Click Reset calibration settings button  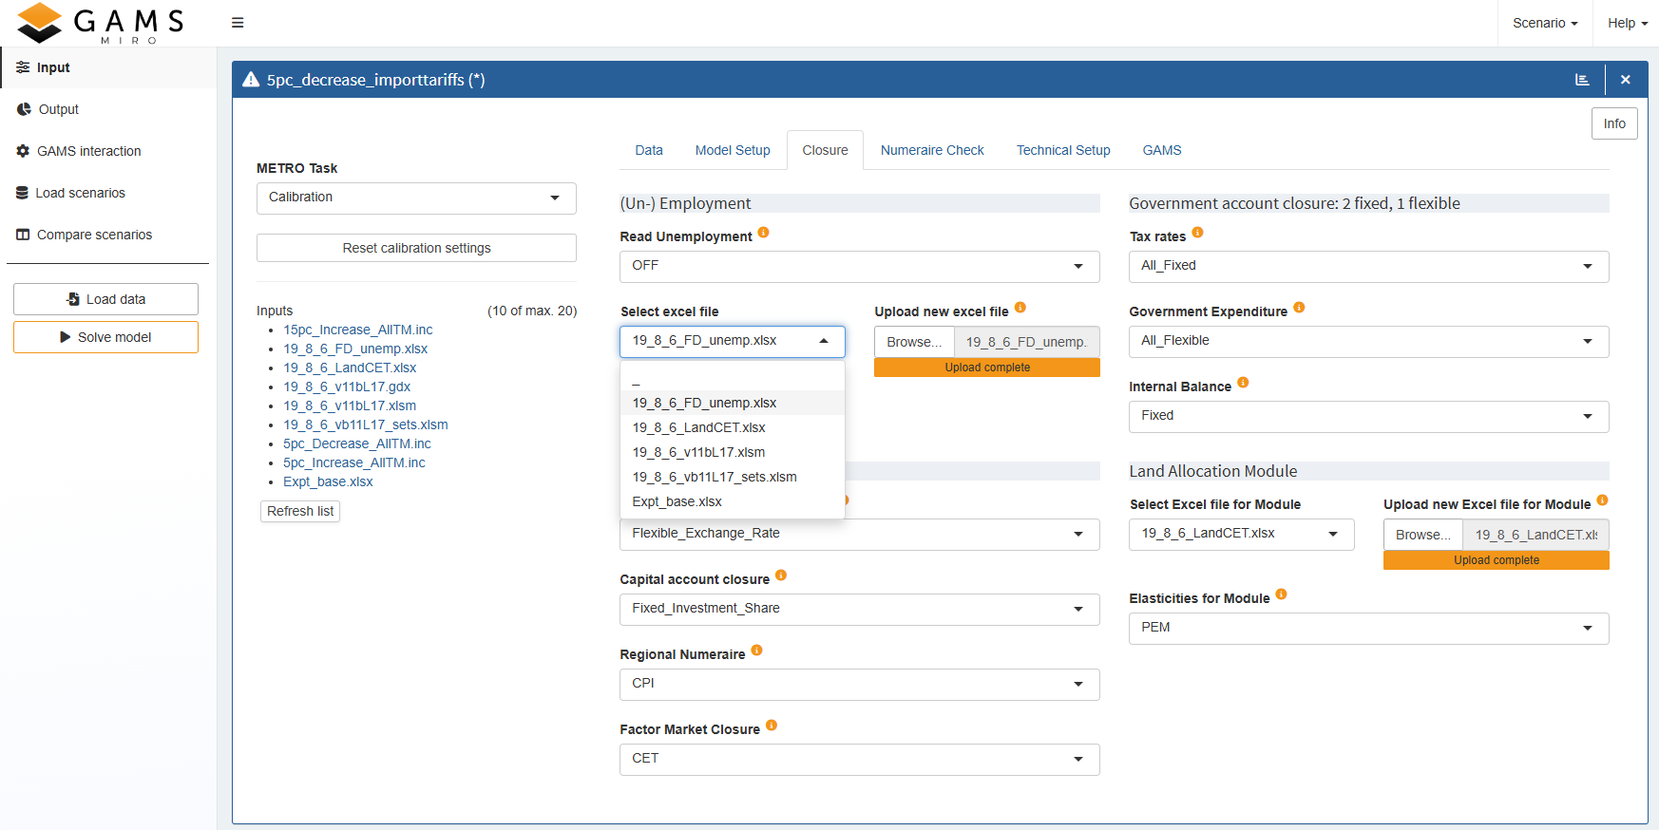point(416,248)
